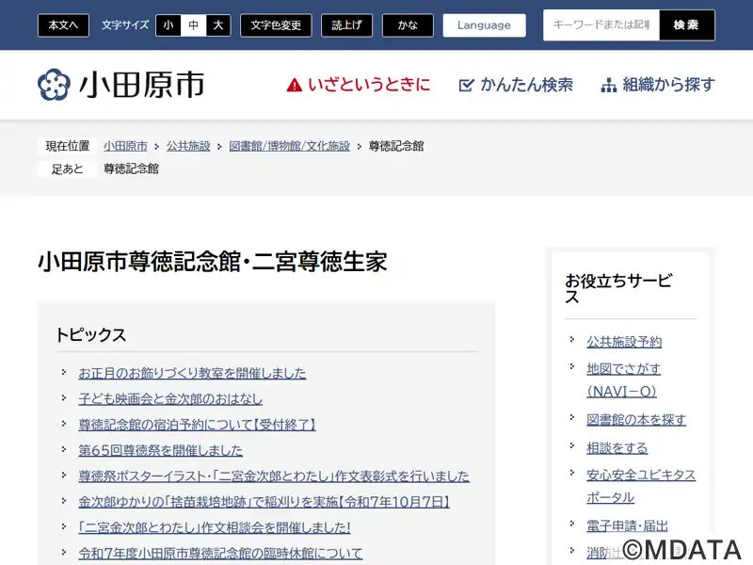This screenshot has width=753, height=565.
Task: Open the 組織から探す menu
Action: pos(667,85)
